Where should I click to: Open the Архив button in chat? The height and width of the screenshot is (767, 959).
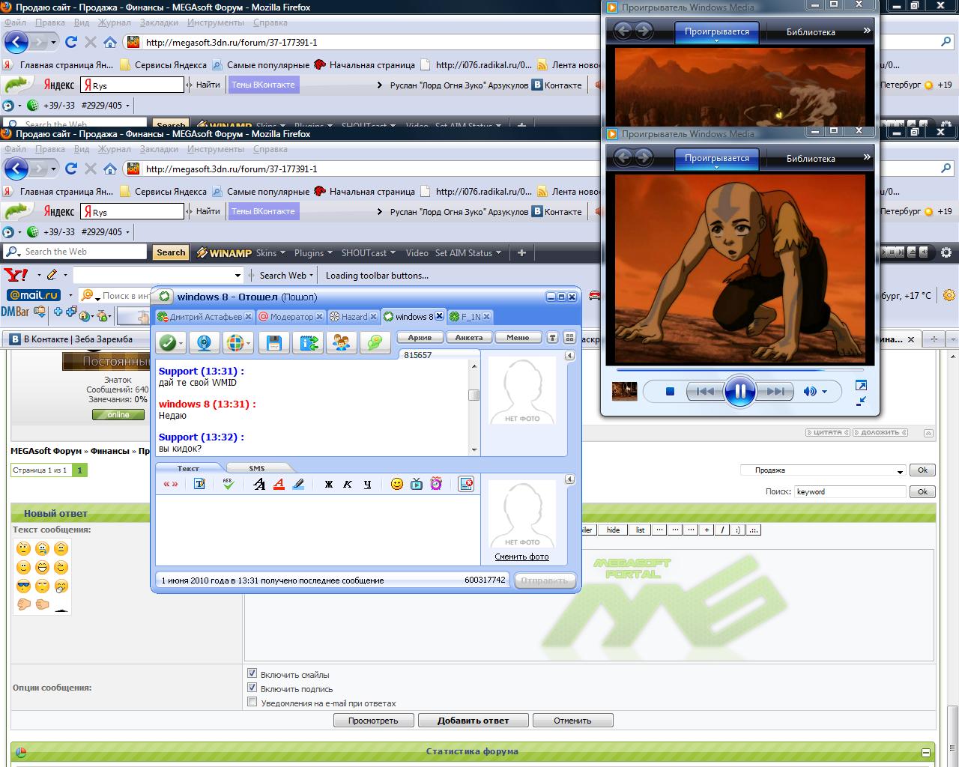coord(420,338)
